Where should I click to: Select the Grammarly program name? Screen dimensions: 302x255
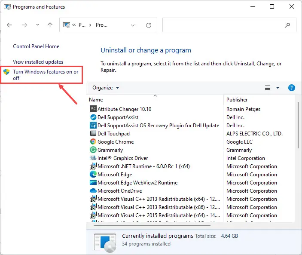[x=110, y=150]
